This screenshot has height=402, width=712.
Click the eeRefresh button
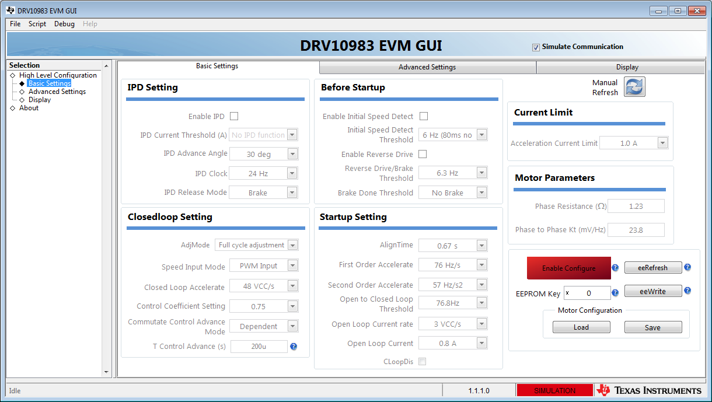click(x=653, y=268)
